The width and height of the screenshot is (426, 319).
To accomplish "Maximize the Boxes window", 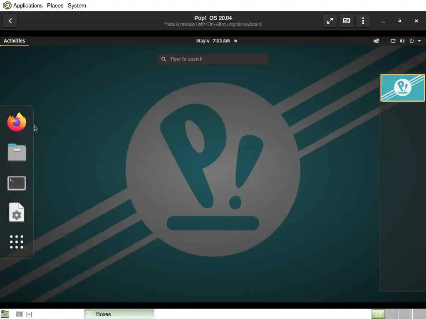I will (400, 21).
